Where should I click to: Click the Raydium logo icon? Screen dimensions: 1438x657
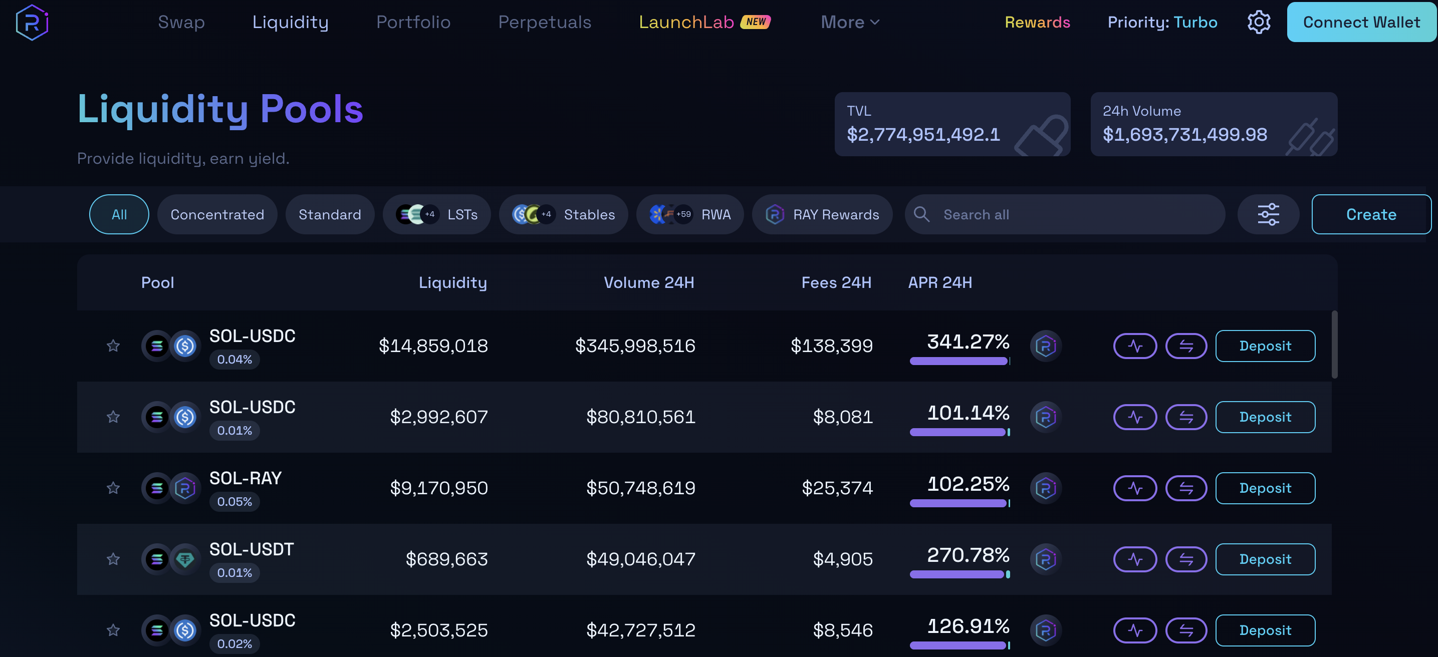pos(32,23)
